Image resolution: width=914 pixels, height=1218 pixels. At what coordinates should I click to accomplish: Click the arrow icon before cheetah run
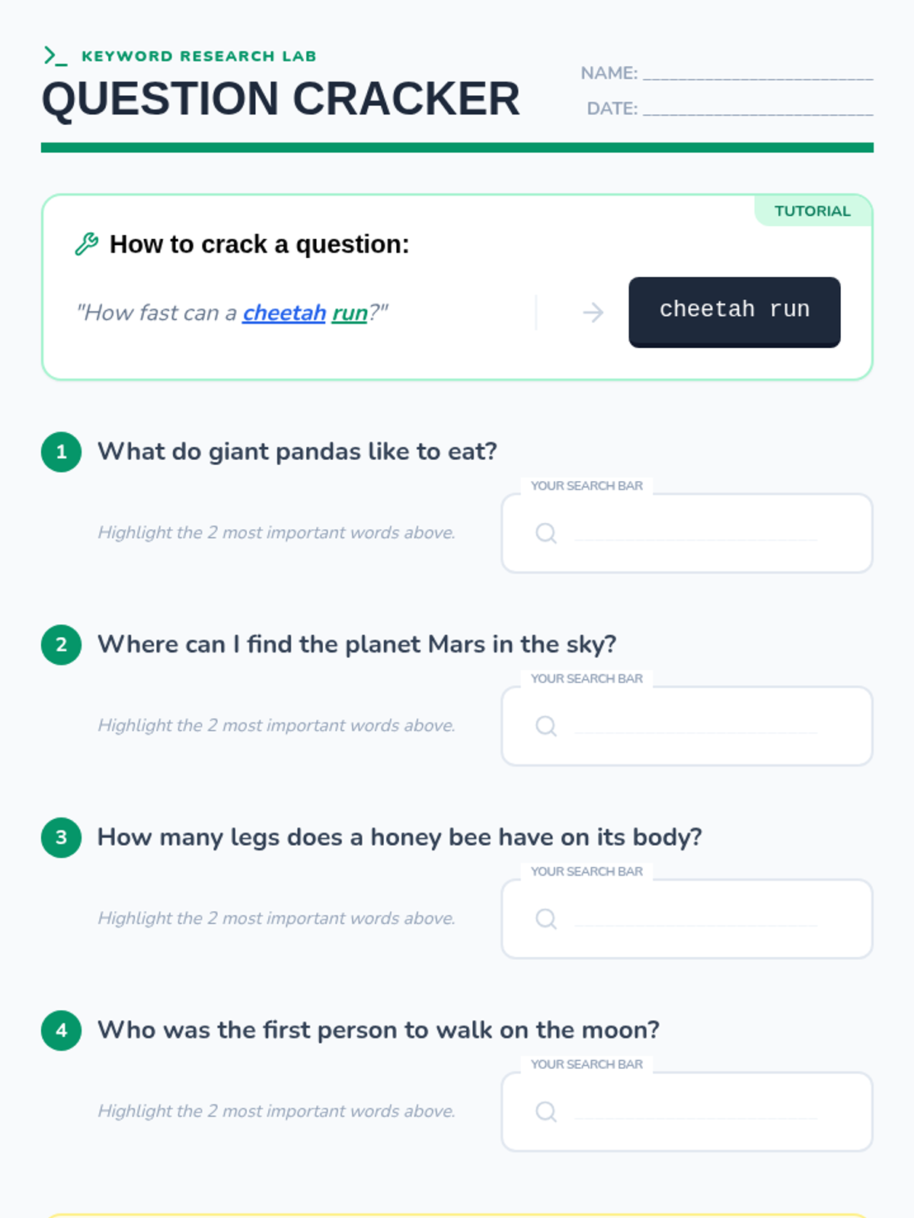point(593,312)
